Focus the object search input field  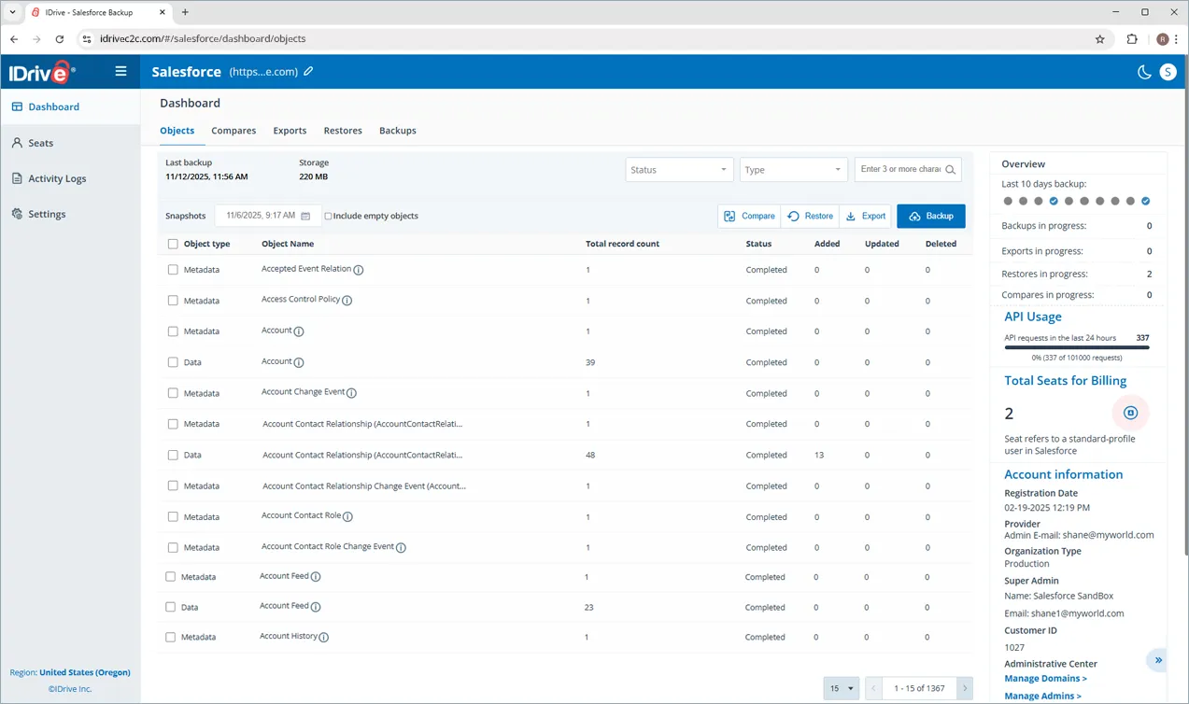(x=899, y=170)
